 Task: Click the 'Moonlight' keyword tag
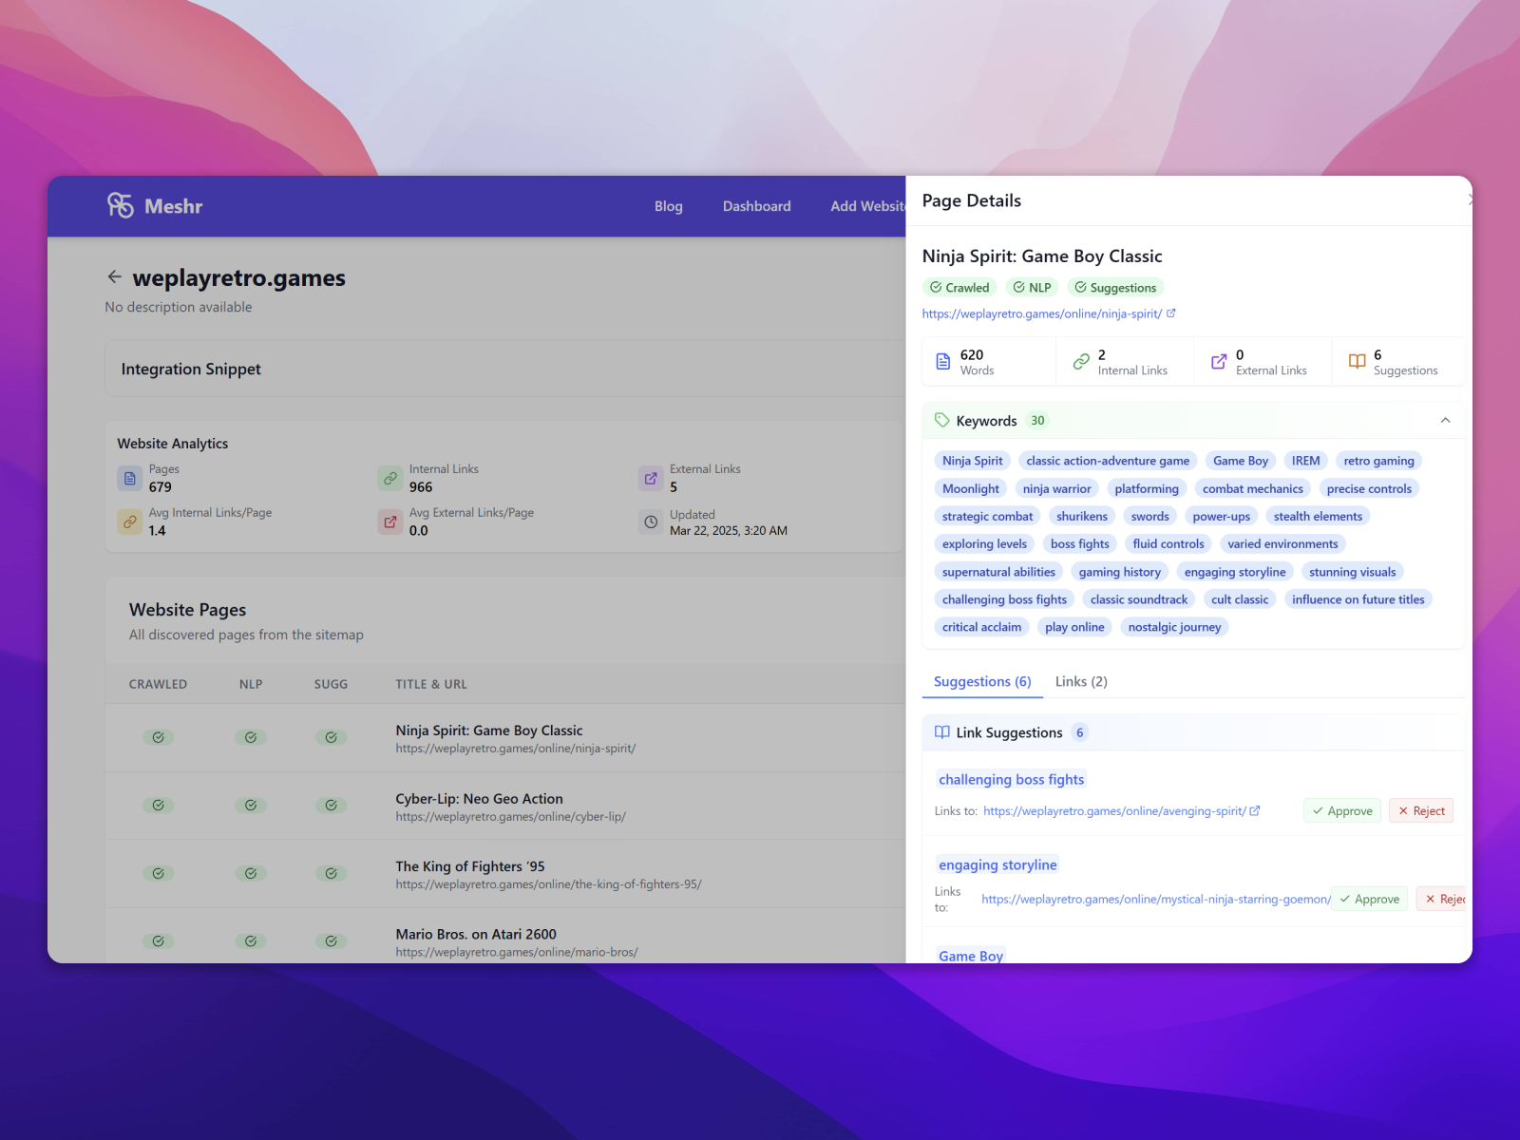pos(970,488)
